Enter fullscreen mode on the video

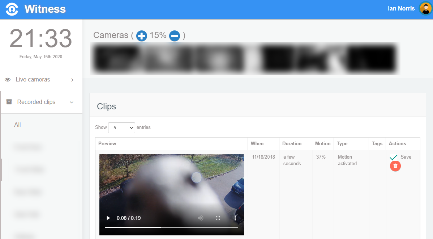tap(218, 218)
